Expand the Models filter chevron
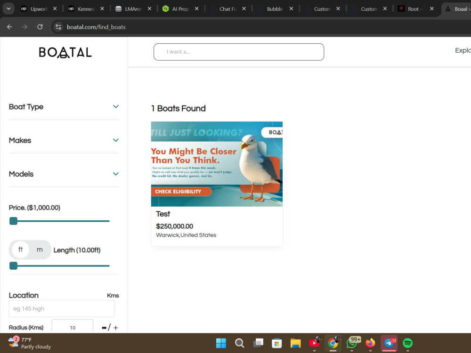Screen dimensions: 471x353 (x=116, y=174)
